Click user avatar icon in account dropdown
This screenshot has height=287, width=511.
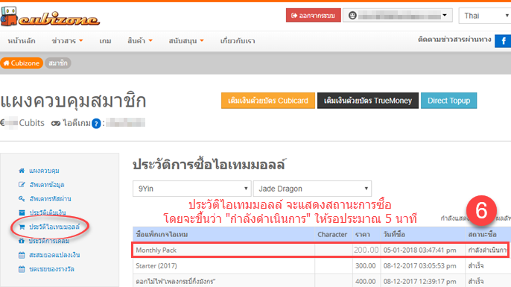coord(352,16)
